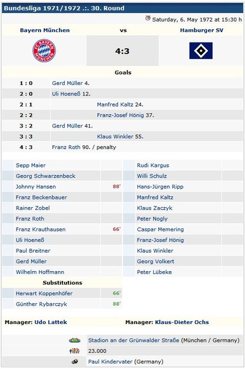
Task: Open the Stadion an der Grünwalder Straße link
Action: point(134,340)
